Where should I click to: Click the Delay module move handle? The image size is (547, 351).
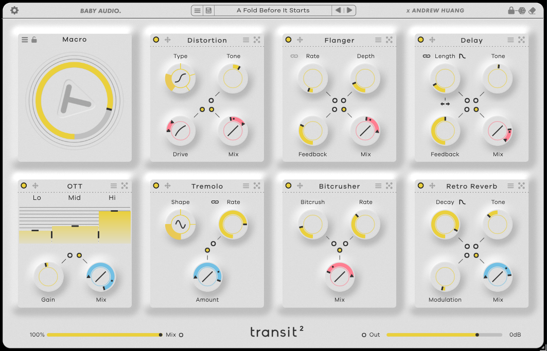[432, 40]
